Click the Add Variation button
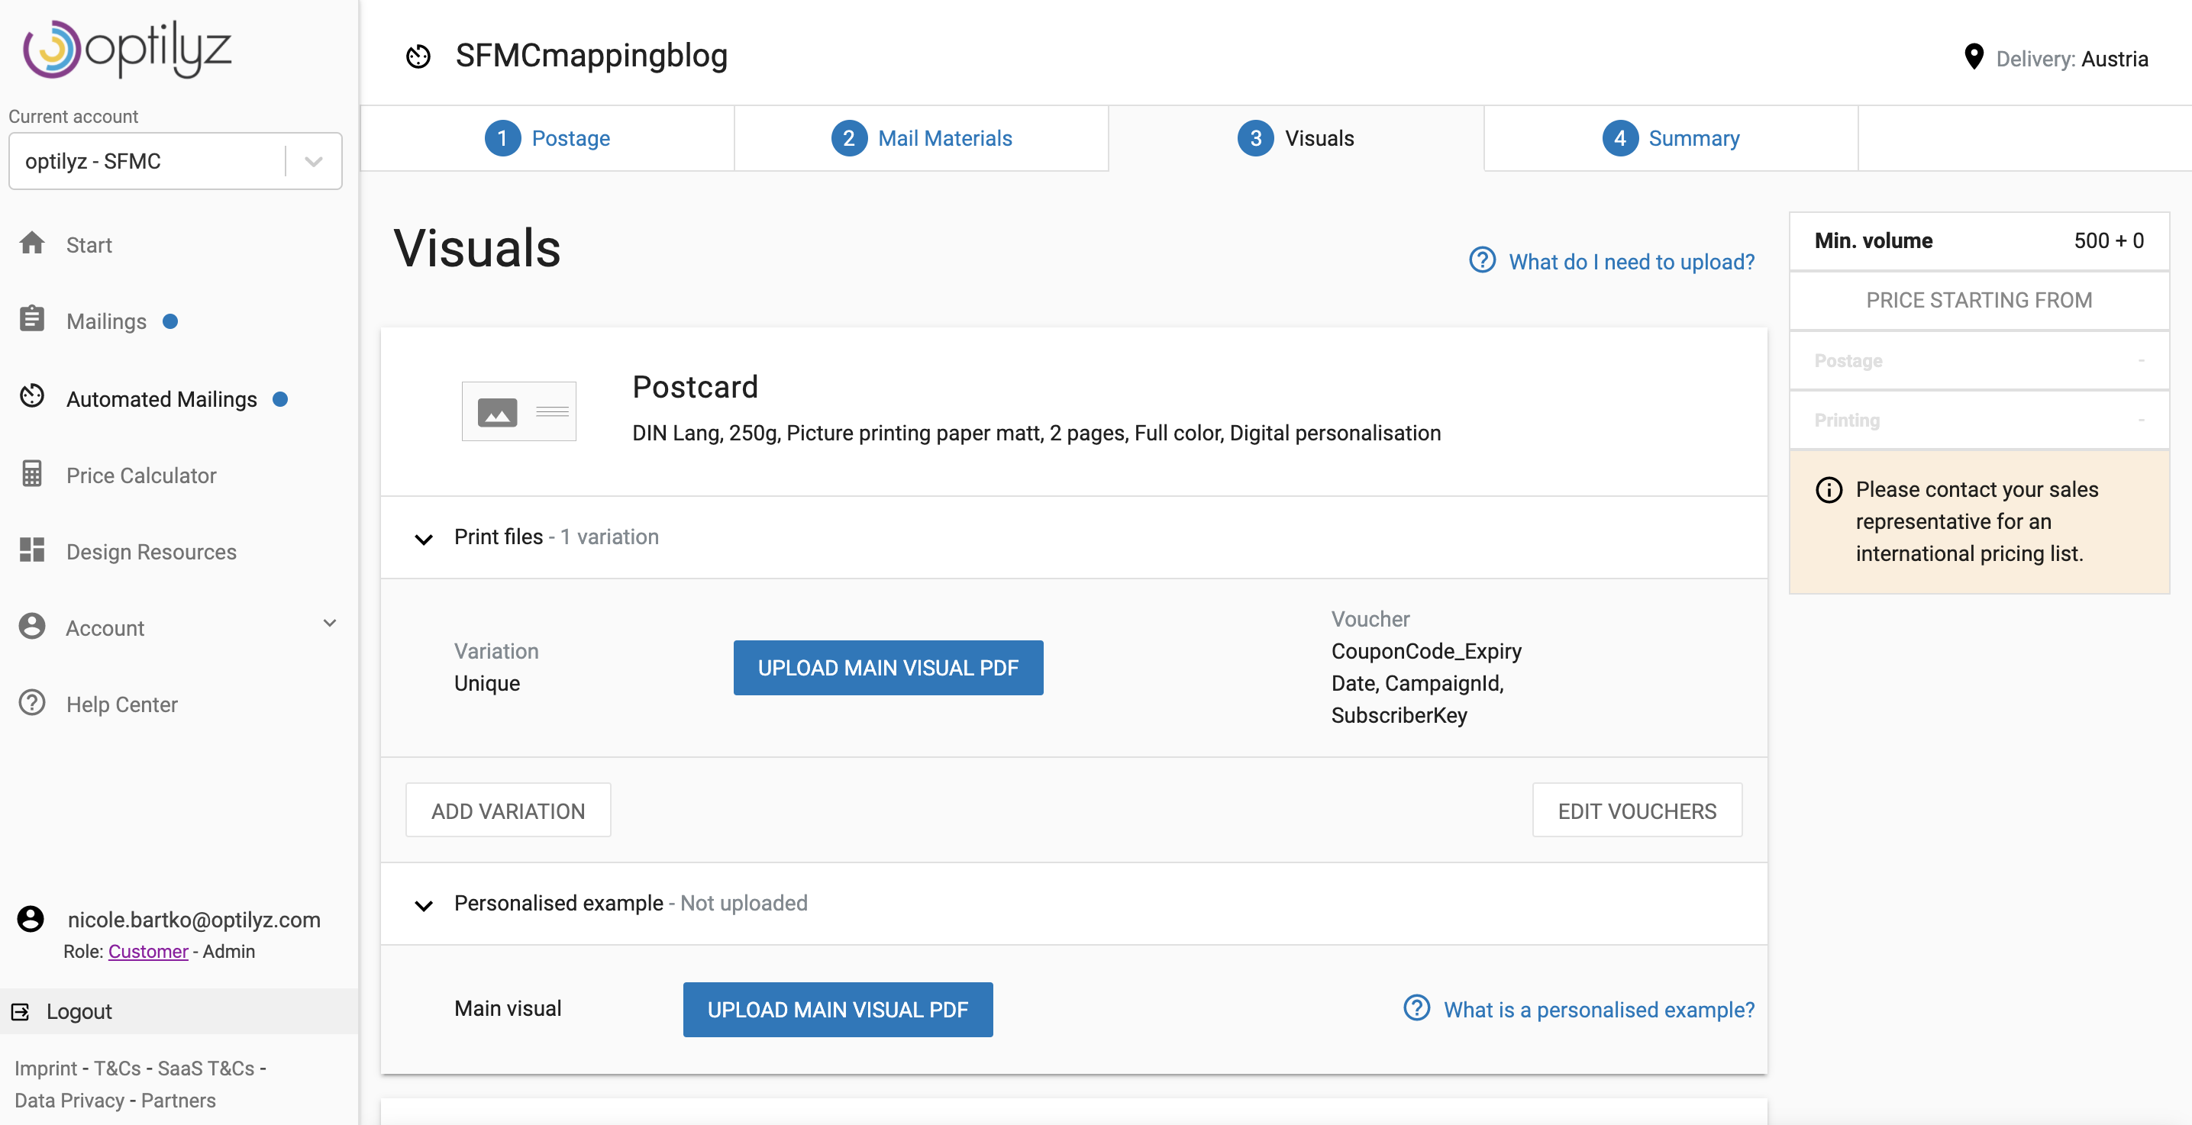Screen dimensions: 2192x1125 pyautogui.click(x=508, y=811)
